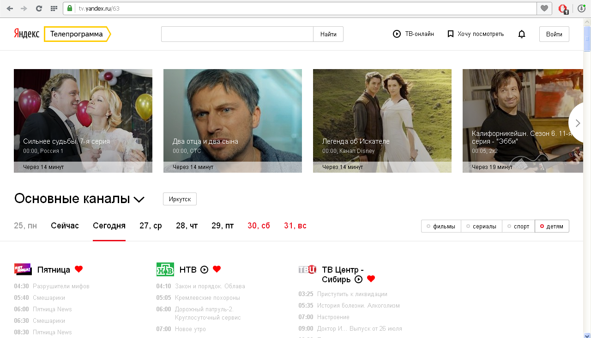Click the ТВ Центр channel logo
Image resolution: width=591 pixels, height=338 pixels.
(308, 269)
